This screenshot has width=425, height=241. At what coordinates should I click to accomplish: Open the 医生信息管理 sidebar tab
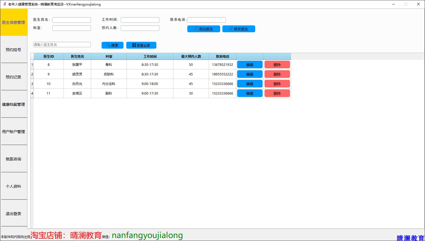(x=14, y=22)
